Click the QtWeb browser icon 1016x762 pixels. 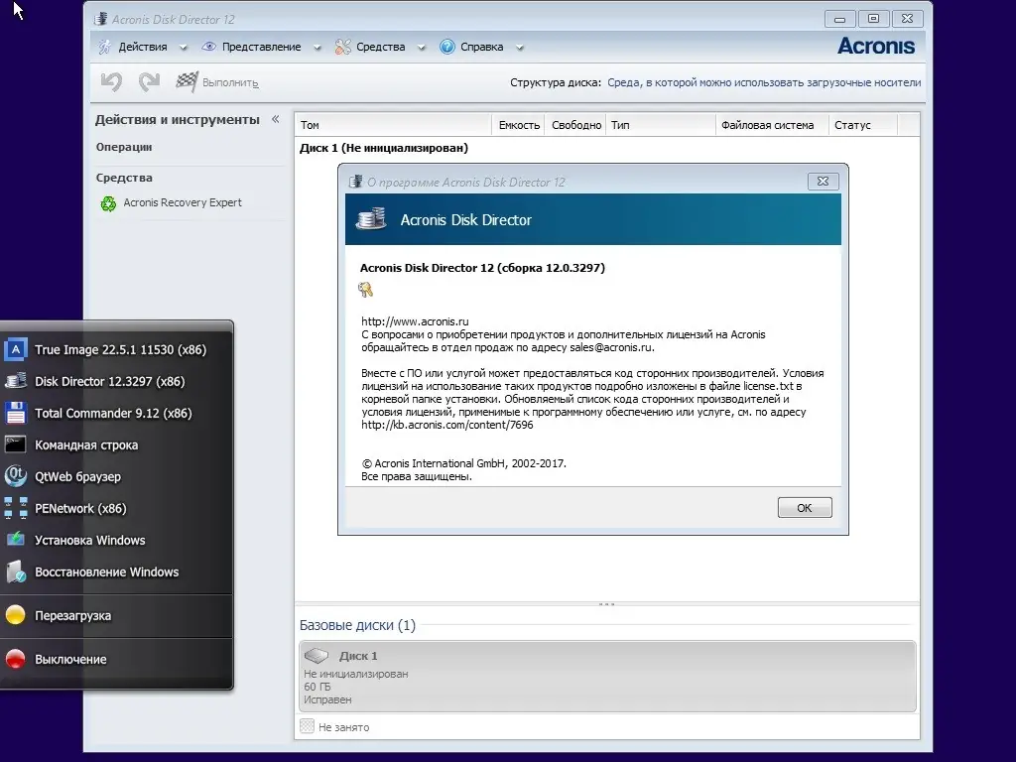16,476
